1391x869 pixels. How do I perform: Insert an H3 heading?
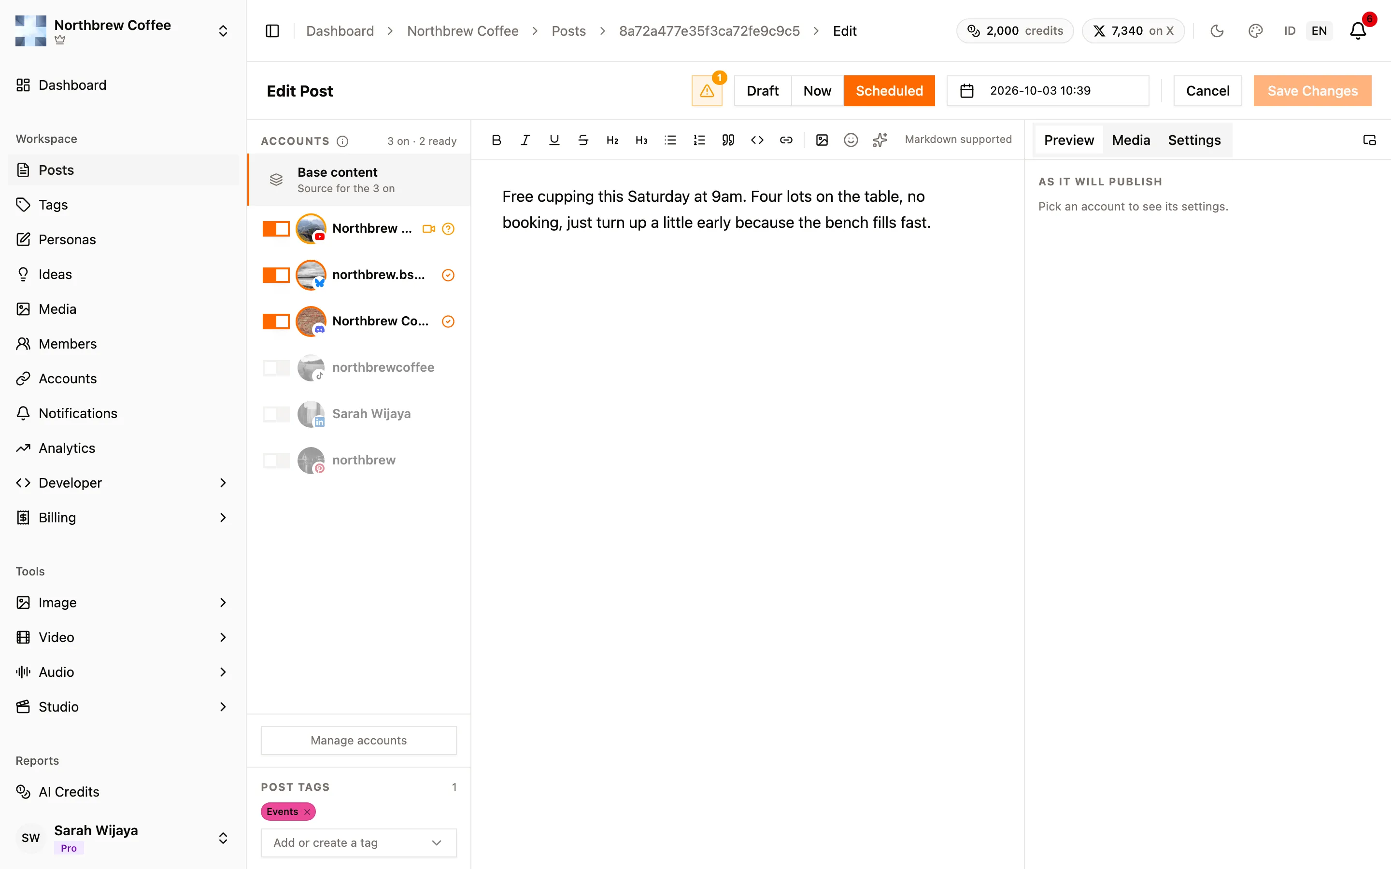[641, 140]
